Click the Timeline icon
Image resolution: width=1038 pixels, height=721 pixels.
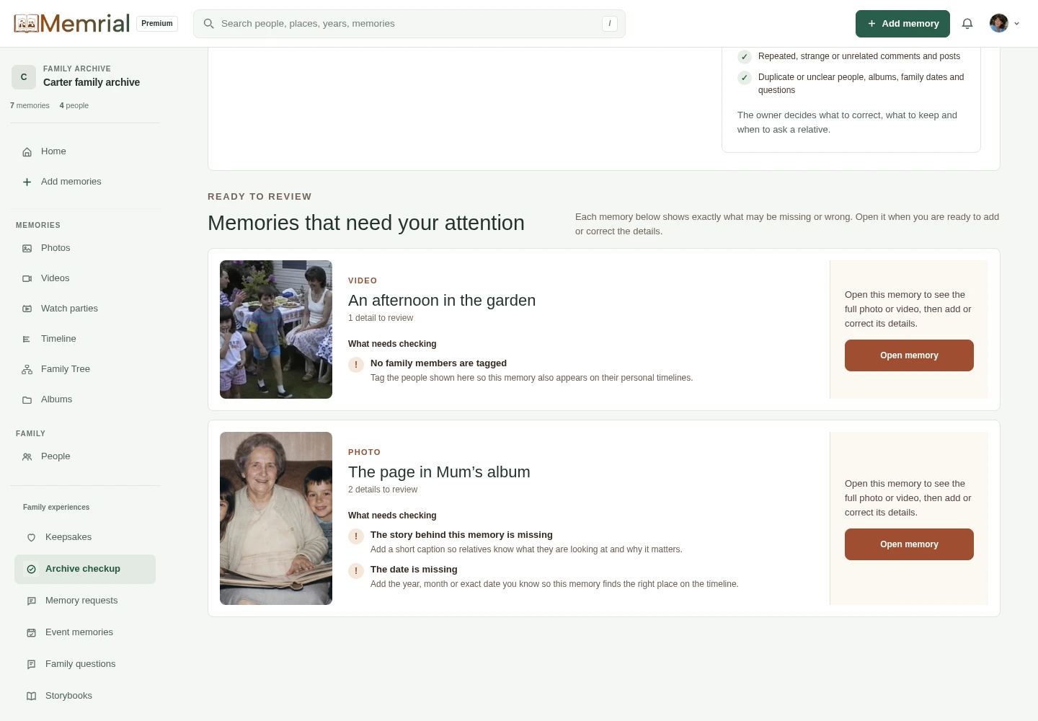pyautogui.click(x=27, y=339)
